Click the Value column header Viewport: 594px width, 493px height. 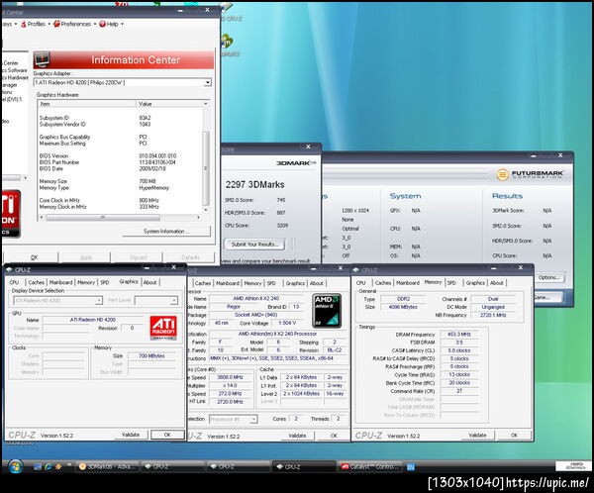[169, 103]
